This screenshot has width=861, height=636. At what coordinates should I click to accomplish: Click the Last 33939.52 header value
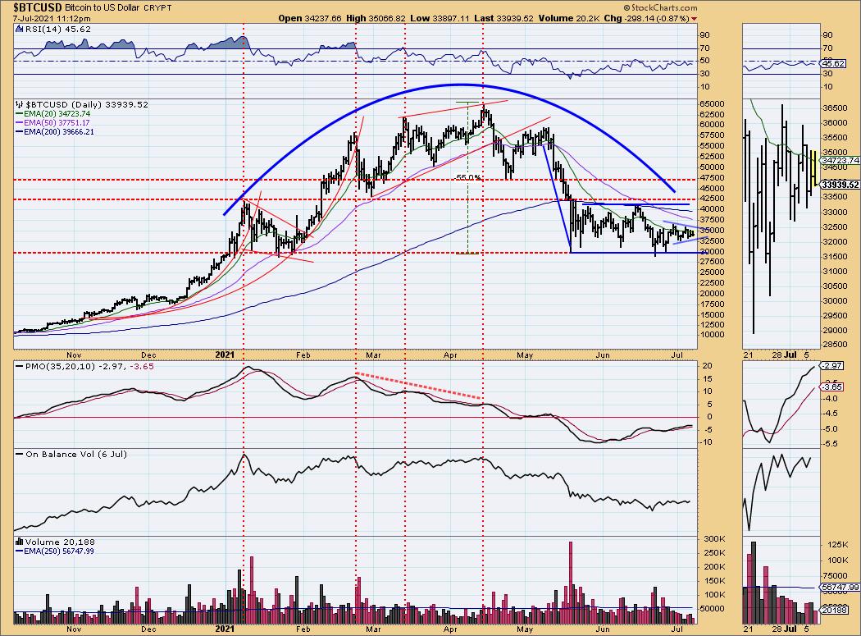[x=503, y=18]
